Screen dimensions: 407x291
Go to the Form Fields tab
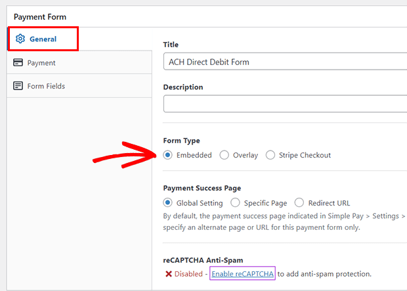pos(45,86)
